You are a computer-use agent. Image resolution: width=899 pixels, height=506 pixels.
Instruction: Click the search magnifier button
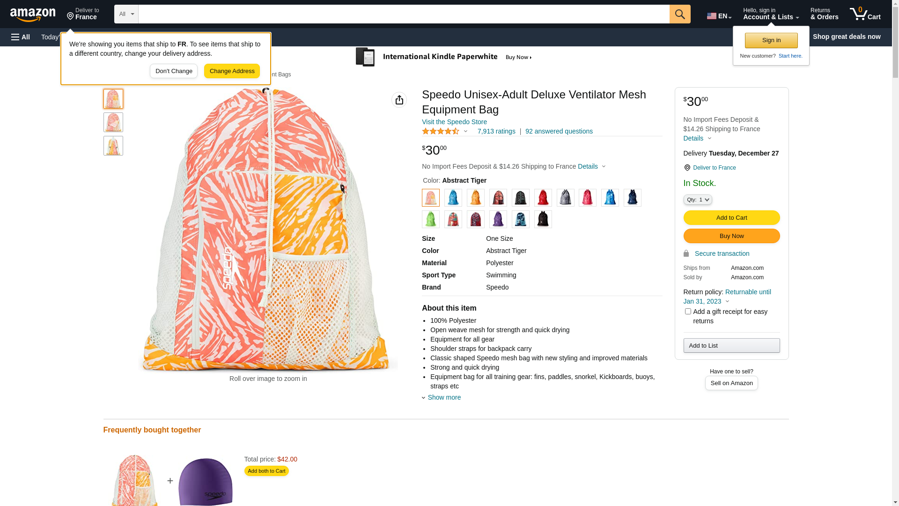(x=679, y=14)
